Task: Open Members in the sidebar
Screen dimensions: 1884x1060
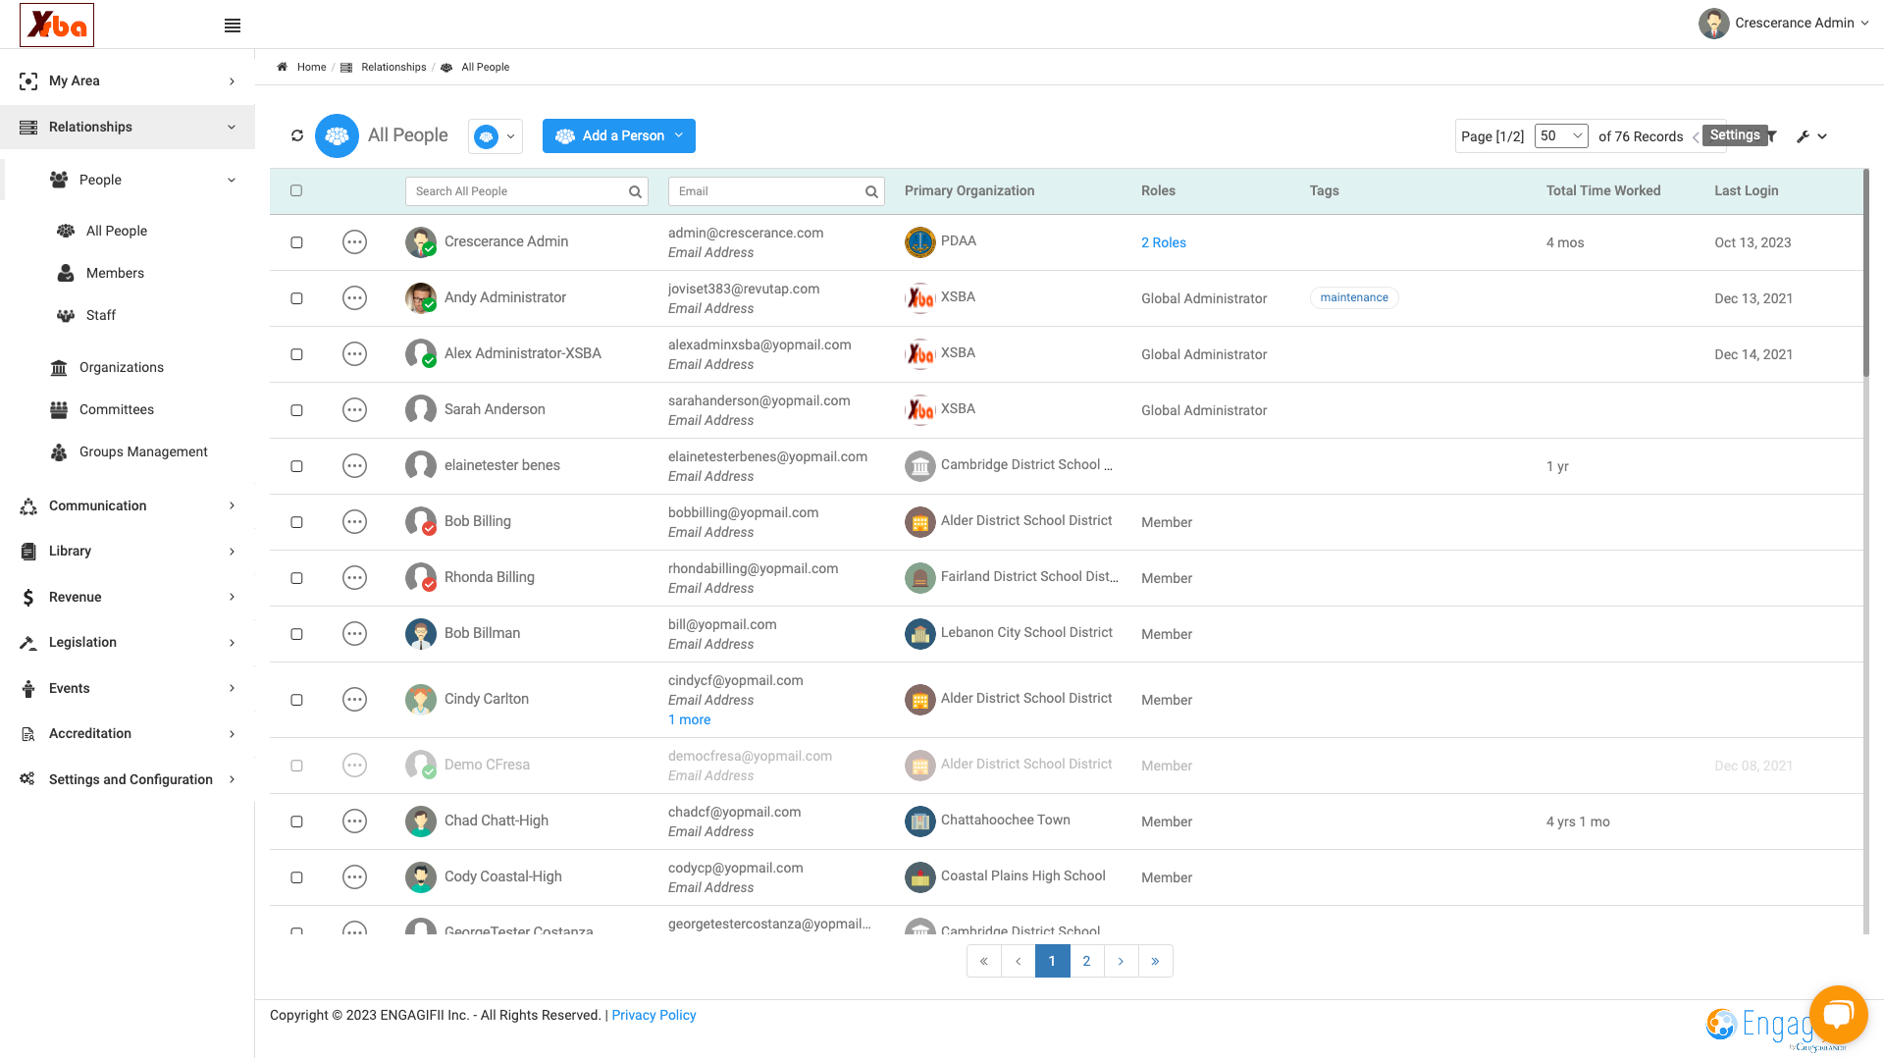Action: (x=115, y=273)
